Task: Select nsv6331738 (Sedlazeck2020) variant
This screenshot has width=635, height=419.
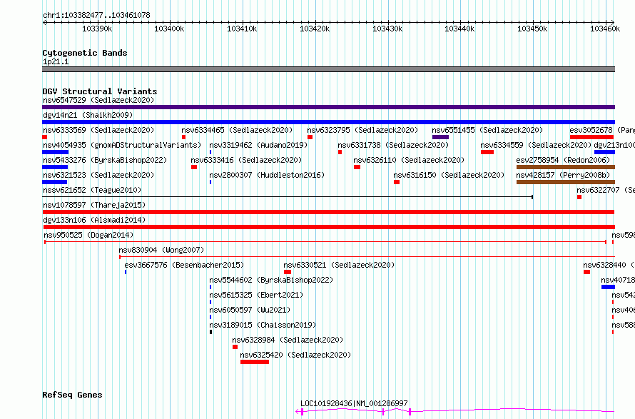Action: [393, 145]
